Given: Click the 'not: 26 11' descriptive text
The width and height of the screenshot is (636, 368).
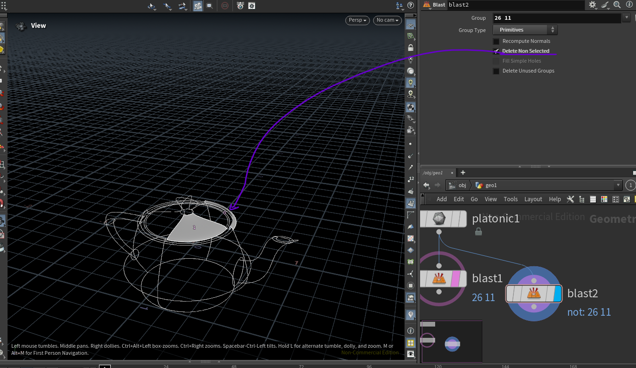Looking at the screenshot, I should [x=589, y=312].
